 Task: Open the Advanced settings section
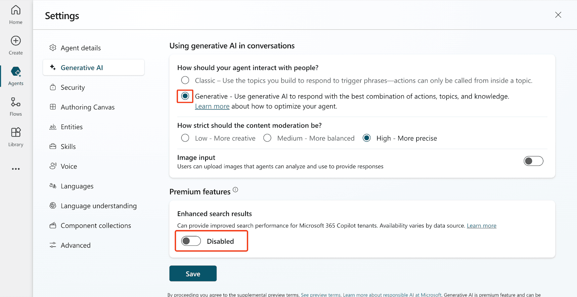pos(75,245)
